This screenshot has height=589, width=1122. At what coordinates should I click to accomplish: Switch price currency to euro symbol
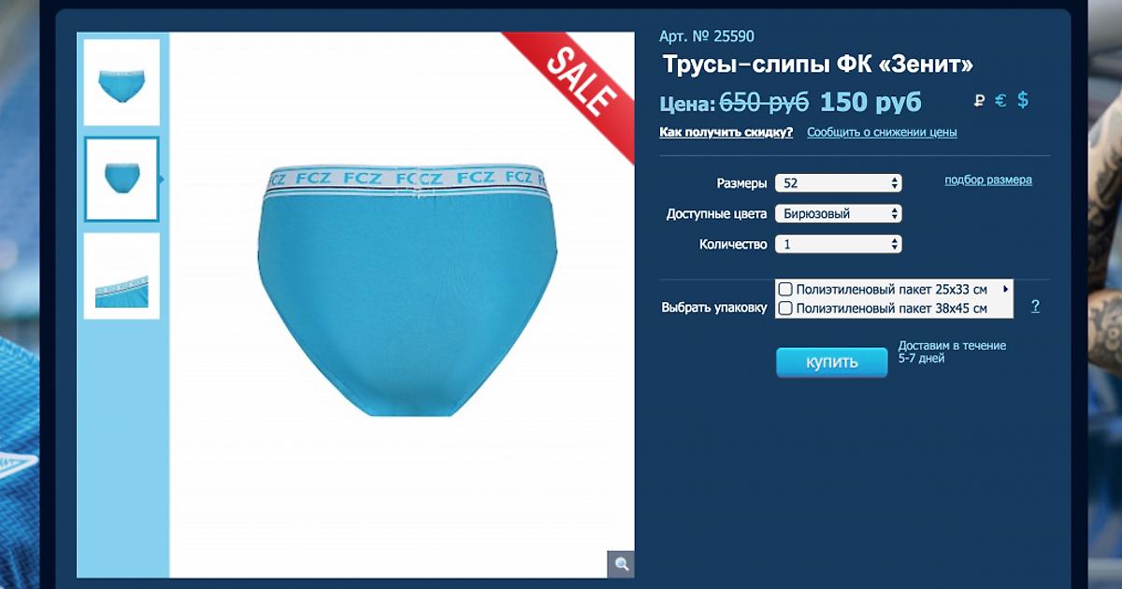point(1000,101)
